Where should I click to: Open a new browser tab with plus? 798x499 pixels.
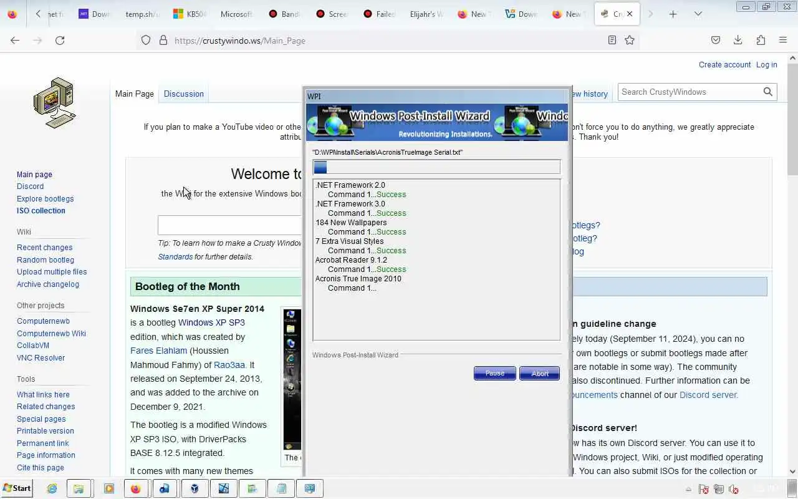coord(673,14)
